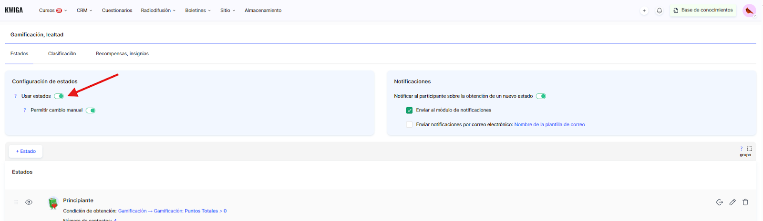Expand the Cursos dropdown menu
The width and height of the screenshot is (763, 221).
point(52,10)
